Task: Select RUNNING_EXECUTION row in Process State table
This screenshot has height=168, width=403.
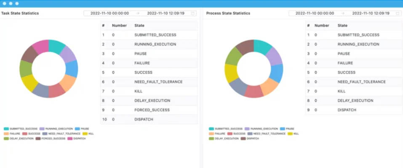Action: tap(354, 44)
